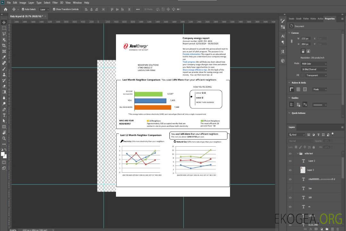This screenshot has height=231, width=346.
Task: Open the File menu
Action: 9,3
